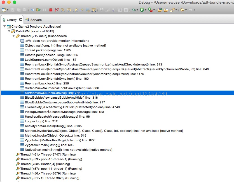Click the Suspend (pause) toolbar icon
Image resolution: width=234 pixels, height=182 pixels.
pyautogui.click(x=45, y=10)
